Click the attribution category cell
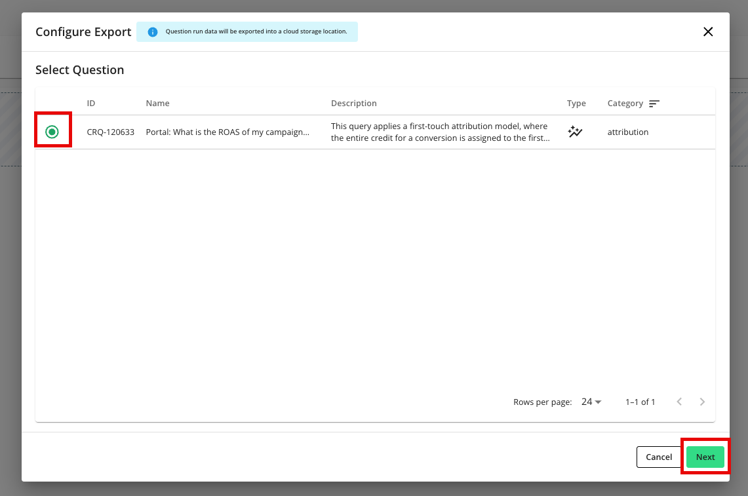 tap(627, 132)
